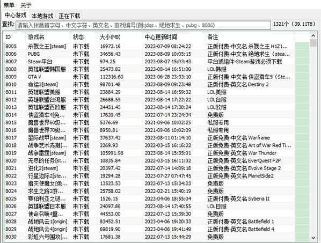
Task: Click ID 8015 cell
Action: click(x=11, y=122)
